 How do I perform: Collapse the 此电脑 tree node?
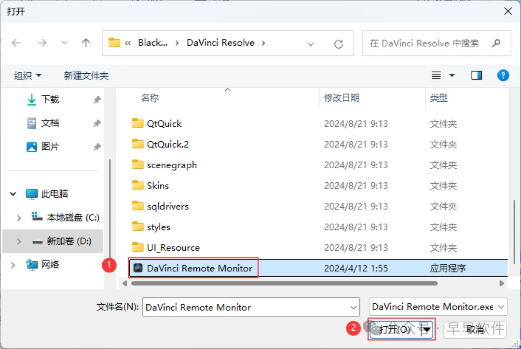tap(13, 194)
